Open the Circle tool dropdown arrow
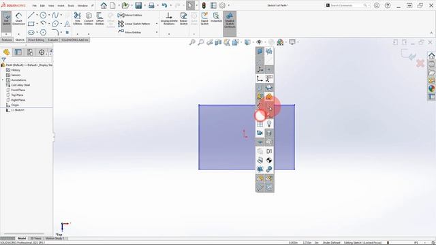This screenshot has height=245, width=436. click(49, 15)
